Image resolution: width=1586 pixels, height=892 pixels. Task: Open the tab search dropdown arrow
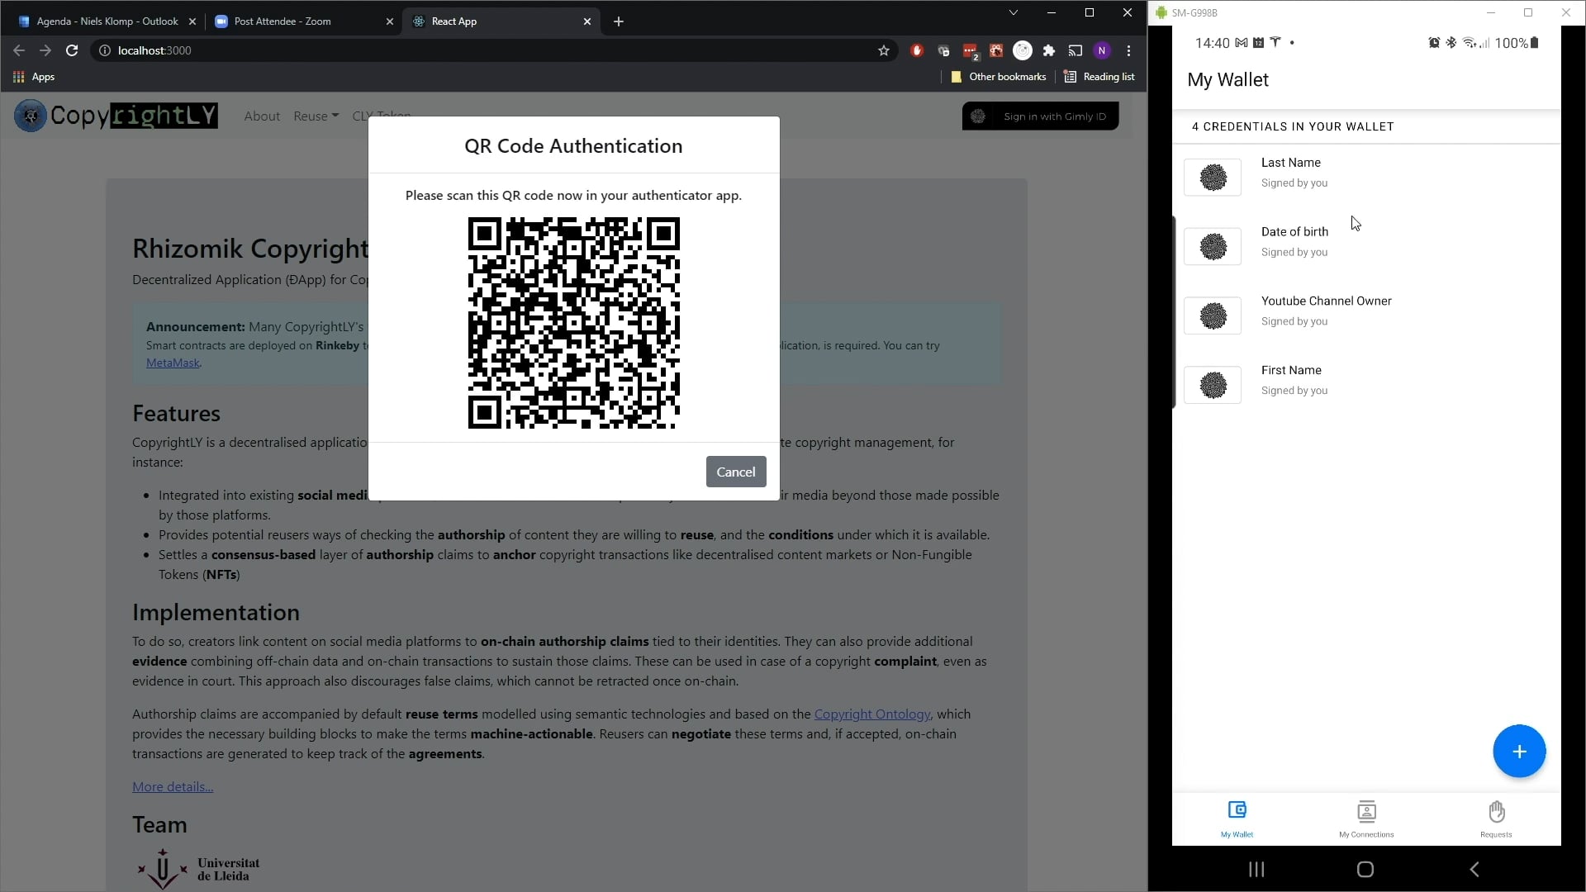point(1014,12)
